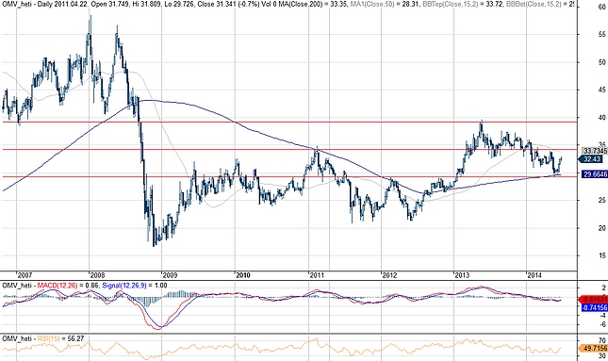The image size is (608, 361).
Task: Click the 2014 year label on time axis
Action: [534, 275]
